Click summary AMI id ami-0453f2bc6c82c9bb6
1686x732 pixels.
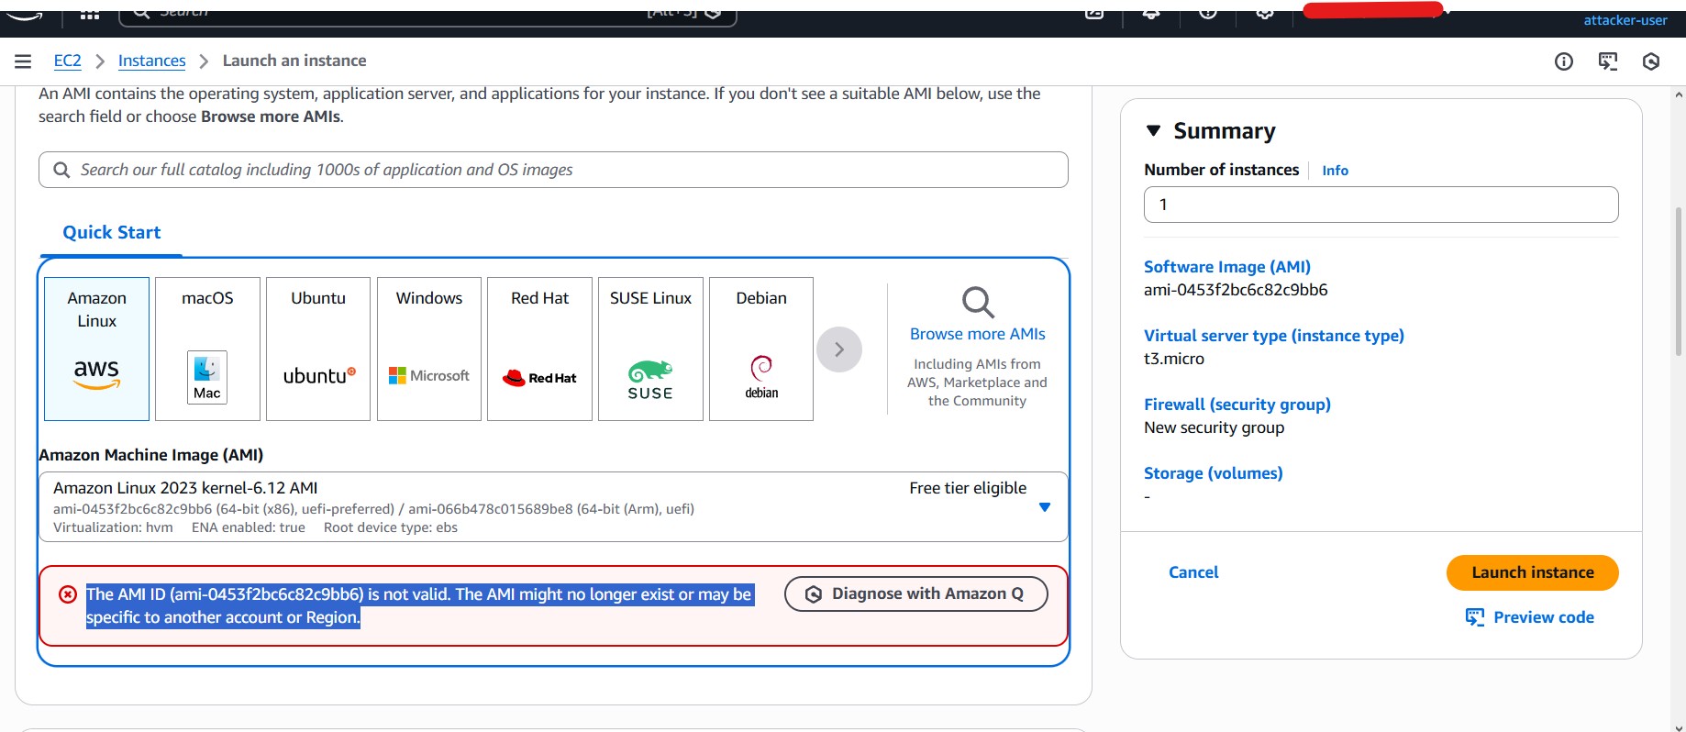click(1236, 290)
